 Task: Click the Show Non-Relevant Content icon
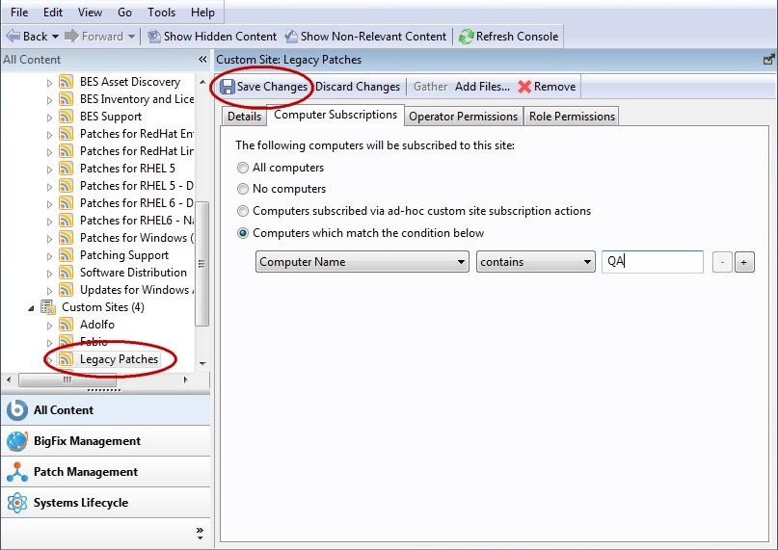tap(291, 37)
